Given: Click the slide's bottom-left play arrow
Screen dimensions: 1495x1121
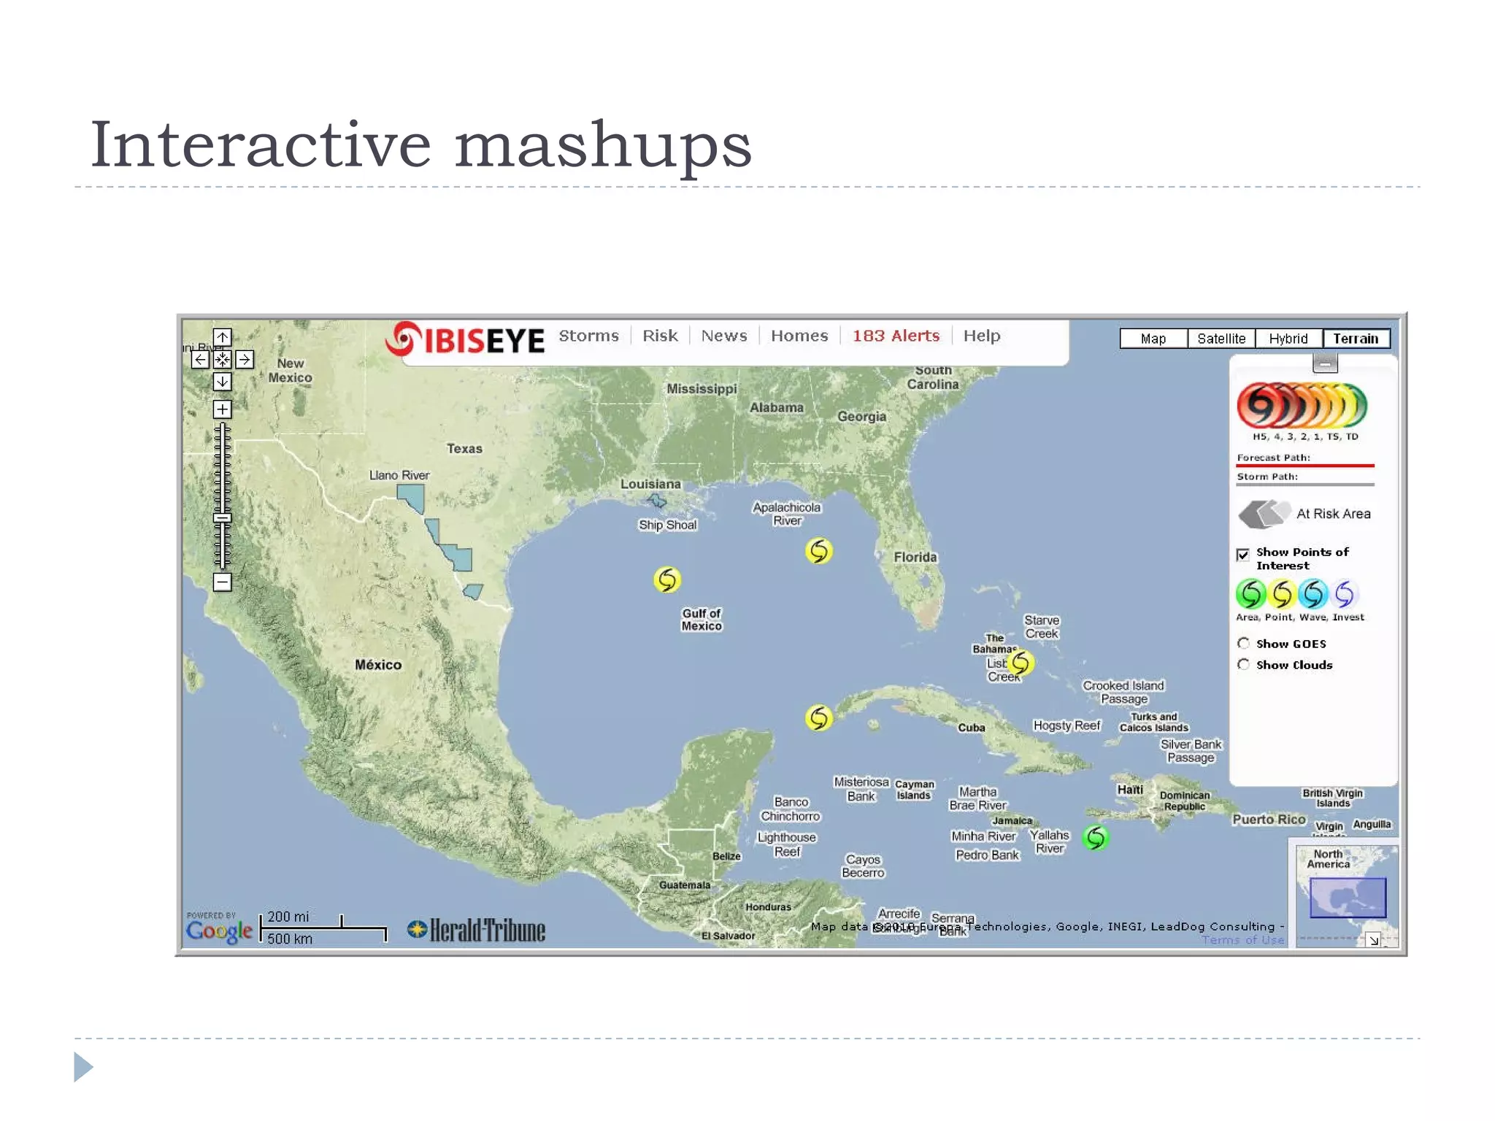Looking at the screenshot, I should coord(84,1067).
